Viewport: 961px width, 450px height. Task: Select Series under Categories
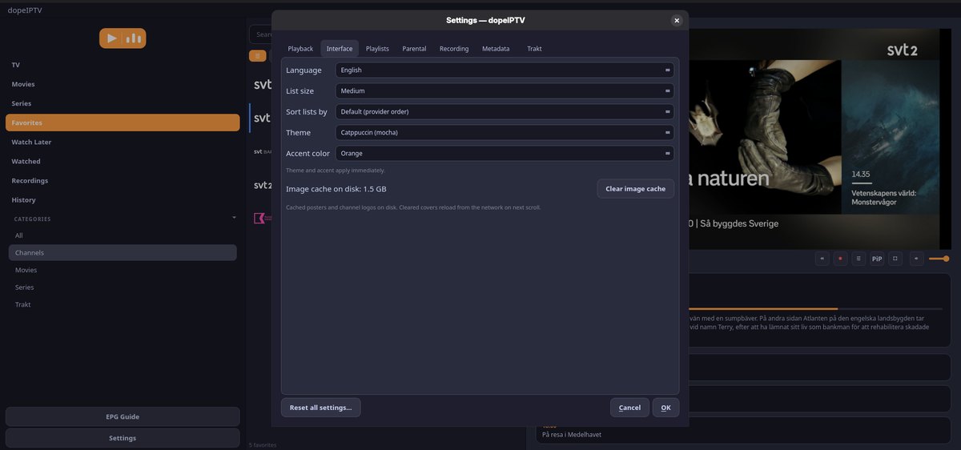click(123, 287)
